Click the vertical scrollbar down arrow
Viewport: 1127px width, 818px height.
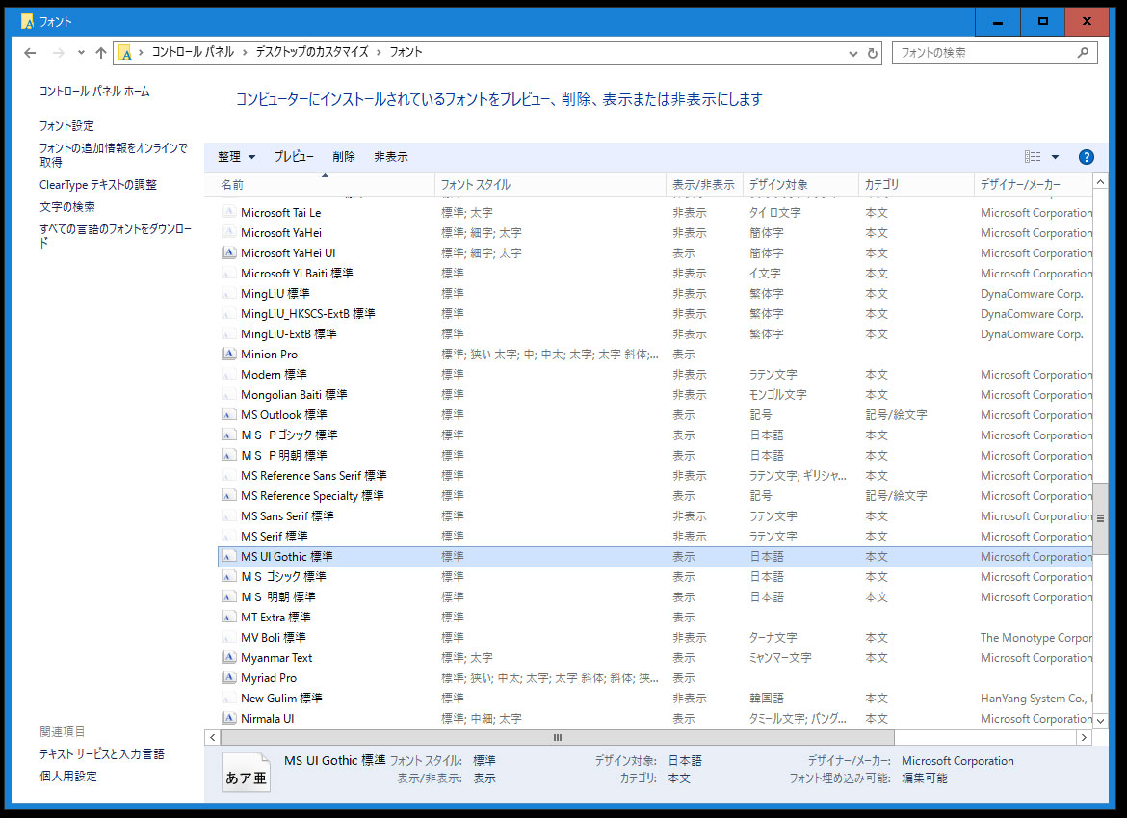click(x=1100, y=720)
